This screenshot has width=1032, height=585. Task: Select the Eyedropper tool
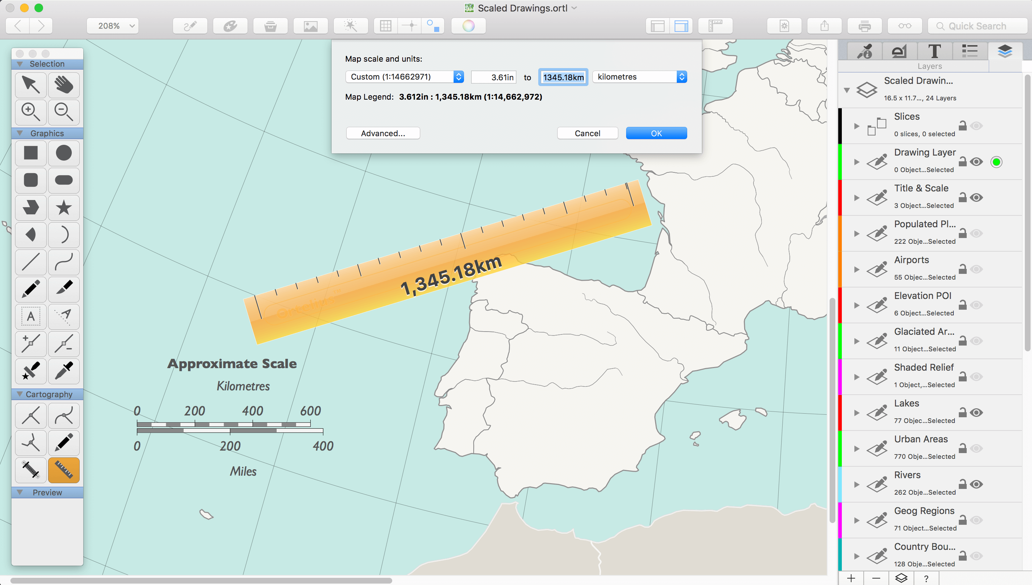[64, 371]
